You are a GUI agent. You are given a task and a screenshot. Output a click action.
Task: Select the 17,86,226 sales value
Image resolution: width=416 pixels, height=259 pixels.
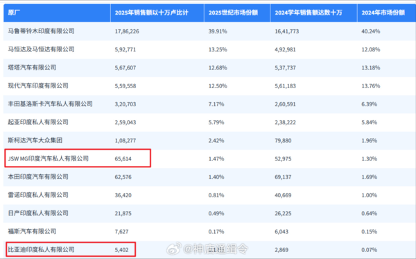point(127,31)
